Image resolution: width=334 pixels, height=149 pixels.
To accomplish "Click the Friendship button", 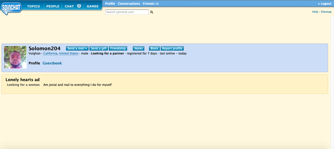I will (x=118, y=48).
